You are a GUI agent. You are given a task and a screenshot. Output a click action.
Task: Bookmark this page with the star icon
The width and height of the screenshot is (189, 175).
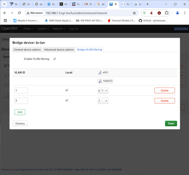(x=134, y=13)
